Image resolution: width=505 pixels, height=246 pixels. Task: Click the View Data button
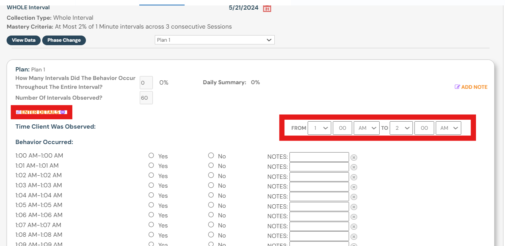tap(24, 40)
